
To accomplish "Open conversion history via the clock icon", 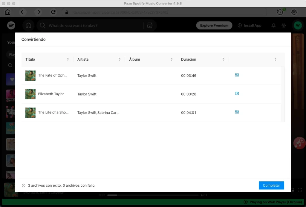I will [280, 12].
